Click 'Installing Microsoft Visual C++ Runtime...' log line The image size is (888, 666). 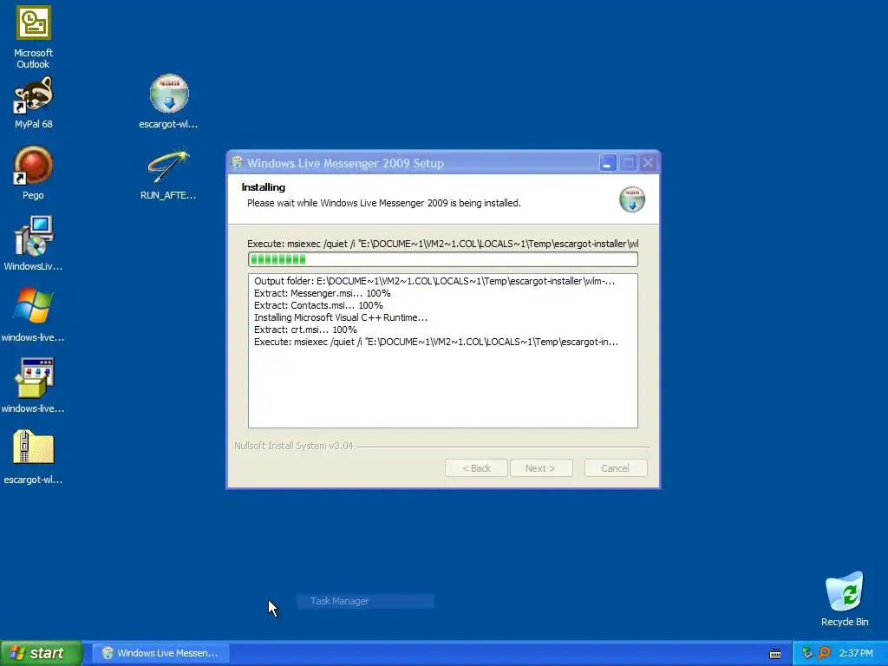(x=340, y=317)
